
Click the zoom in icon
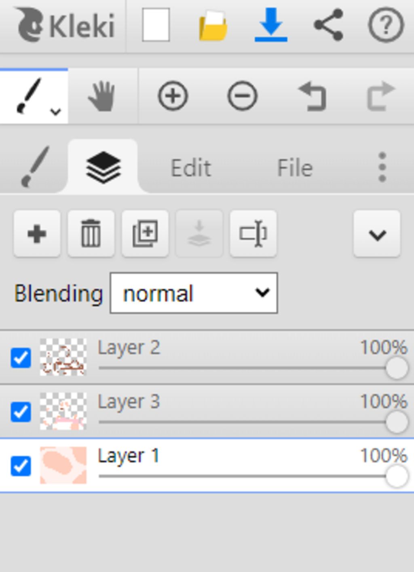pos(173,96)
